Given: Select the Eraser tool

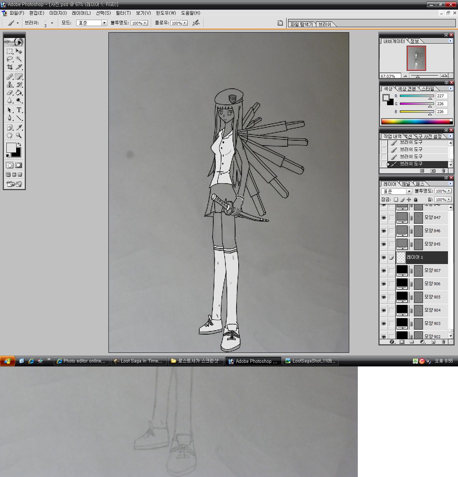Looking at the screenshot, I should coord(10,92).
